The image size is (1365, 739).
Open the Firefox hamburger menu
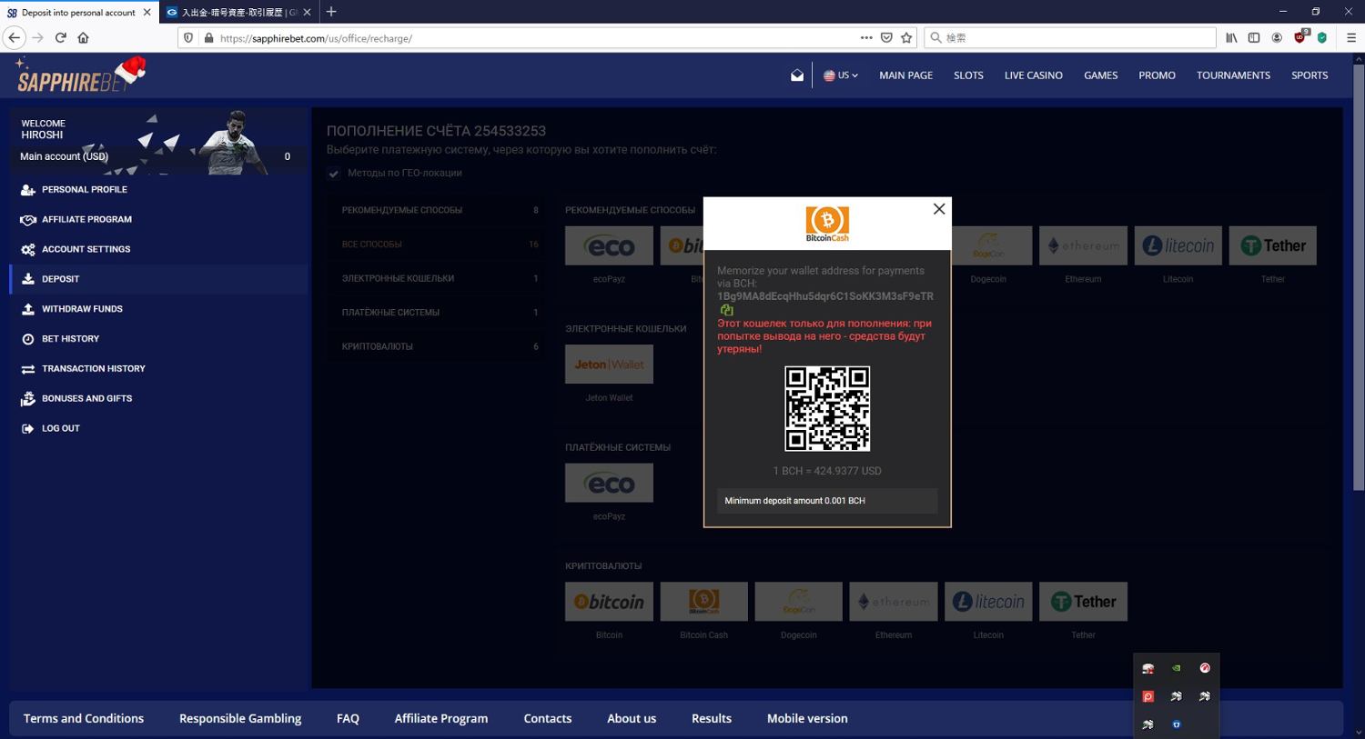1351,38
